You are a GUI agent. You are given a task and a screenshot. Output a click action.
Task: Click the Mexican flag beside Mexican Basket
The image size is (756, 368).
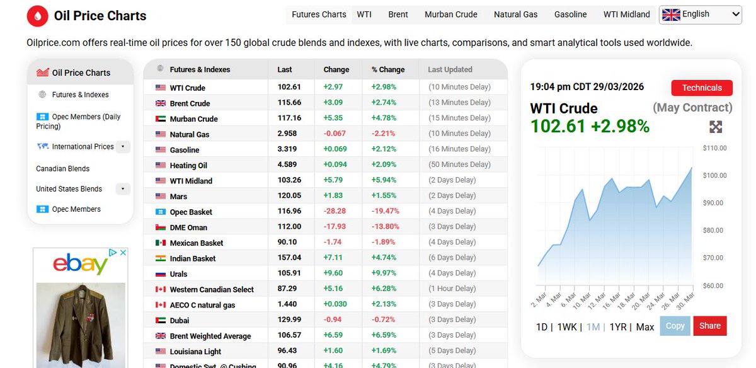[x=160, y=243]
